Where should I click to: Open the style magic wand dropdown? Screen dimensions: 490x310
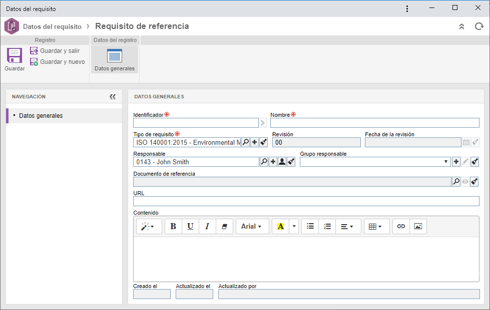tap(149, 227)
